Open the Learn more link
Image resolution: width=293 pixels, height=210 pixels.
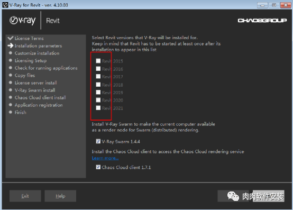point(105,158)
